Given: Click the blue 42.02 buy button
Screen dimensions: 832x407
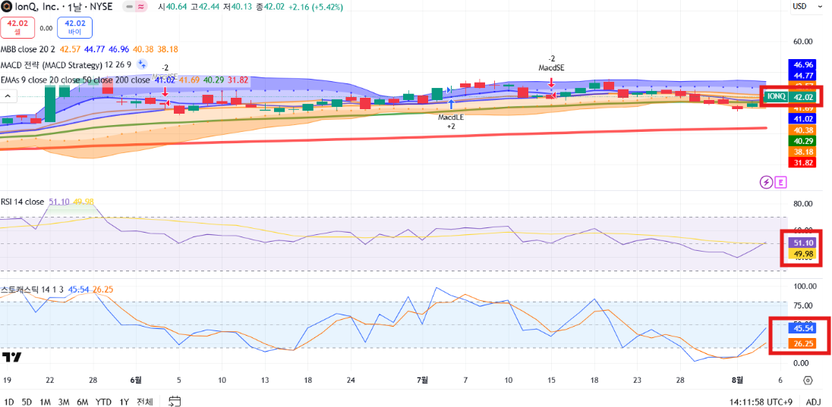Looking at the screenshot, I should click(75, 27).
